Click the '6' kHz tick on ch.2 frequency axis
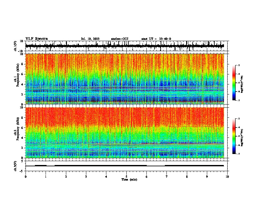The image size is (256, 198). tap(23, 127)
